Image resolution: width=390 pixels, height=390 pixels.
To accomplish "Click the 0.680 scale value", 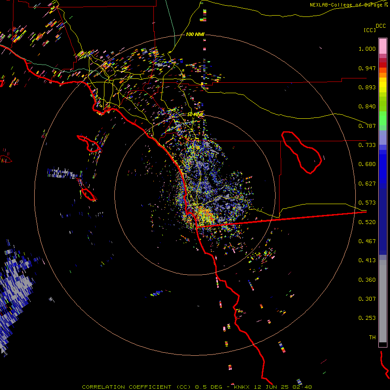I will pyautogui.click(x=367, y=164).
